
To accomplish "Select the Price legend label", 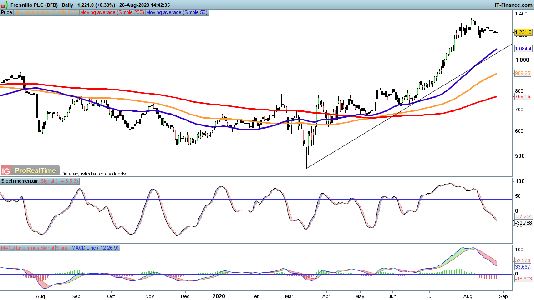I will (7, 13).
